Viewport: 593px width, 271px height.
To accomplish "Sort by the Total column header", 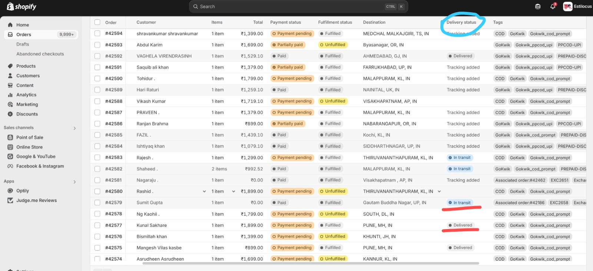I will point(258,22).
